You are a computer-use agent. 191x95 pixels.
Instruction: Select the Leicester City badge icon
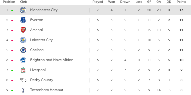[23, 40]
